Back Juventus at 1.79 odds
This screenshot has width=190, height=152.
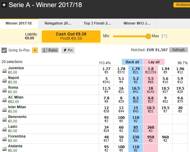pos(136,70)
